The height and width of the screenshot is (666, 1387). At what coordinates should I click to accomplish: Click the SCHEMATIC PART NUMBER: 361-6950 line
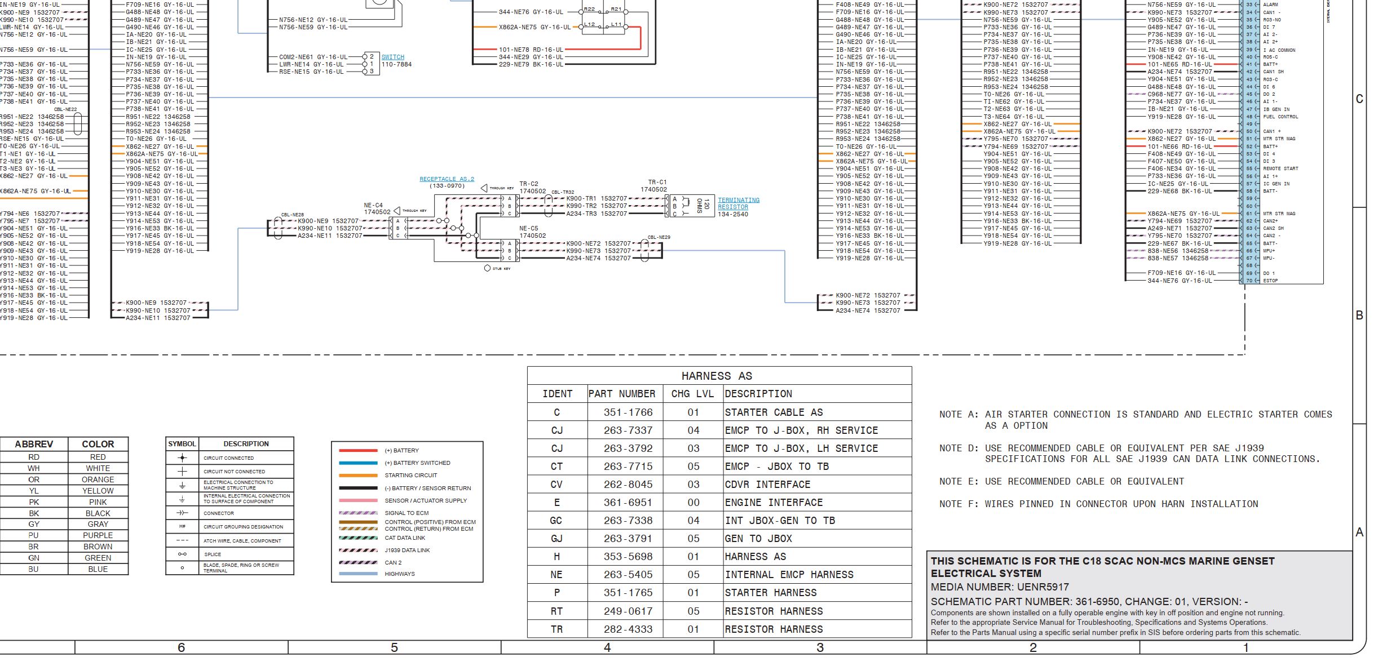coord(1089,602)
